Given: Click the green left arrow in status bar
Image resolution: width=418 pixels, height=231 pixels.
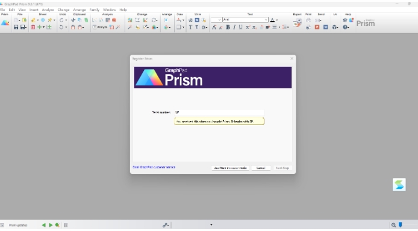Looking at the screenshot, I should click(x=44, y=225).
